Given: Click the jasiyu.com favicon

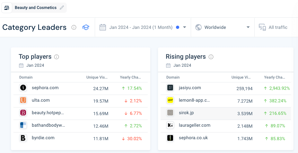Looking at the screenshot, I should 170,88.
